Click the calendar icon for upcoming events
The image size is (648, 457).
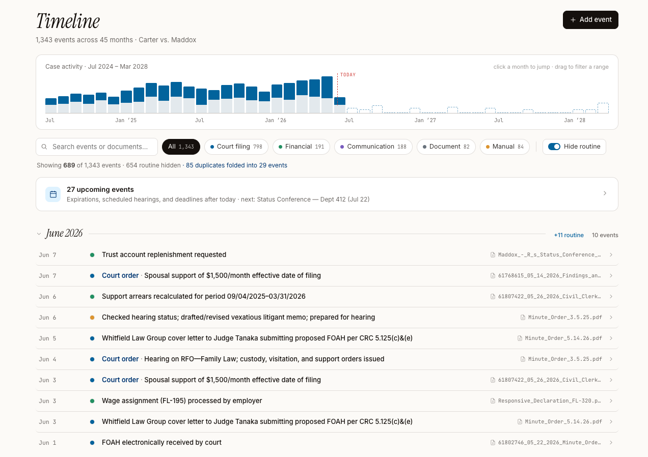click(x=53, y=194)
